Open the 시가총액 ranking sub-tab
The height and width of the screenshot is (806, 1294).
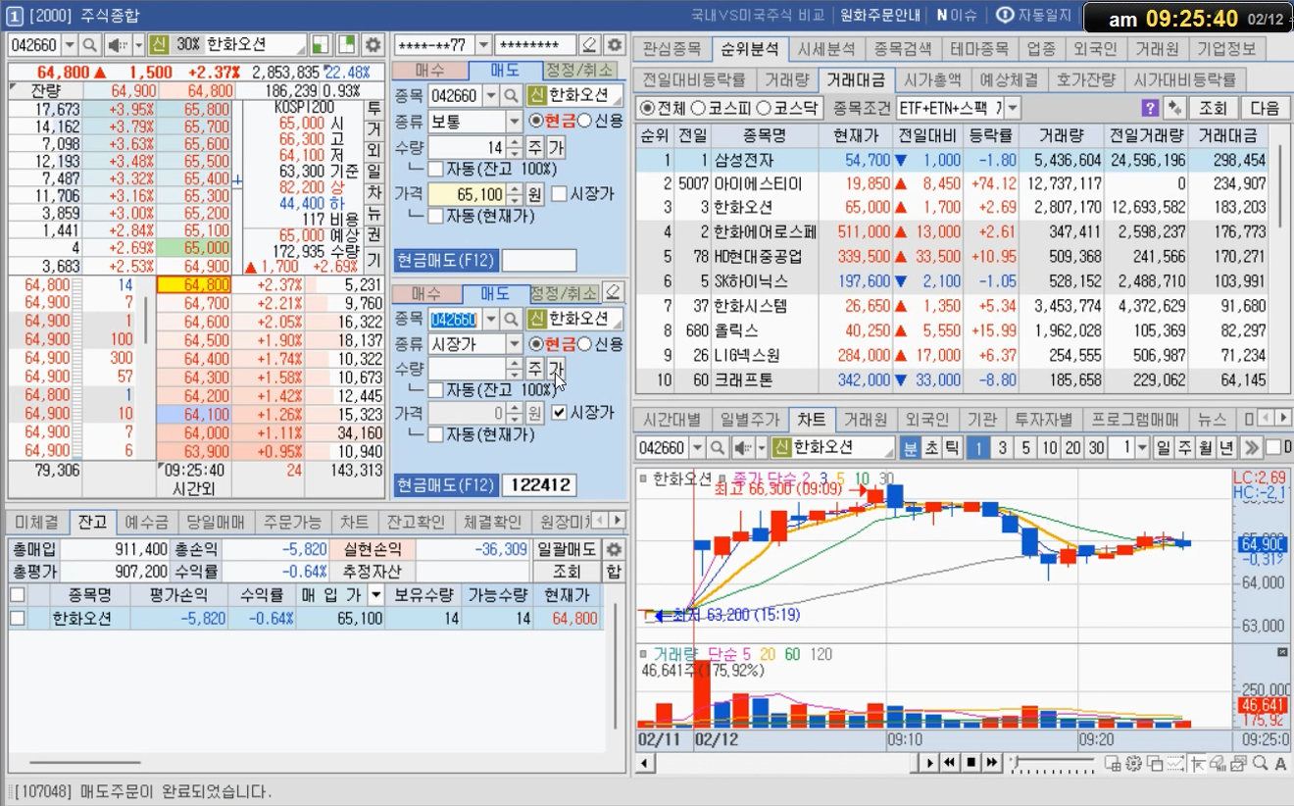pos(932,79)
